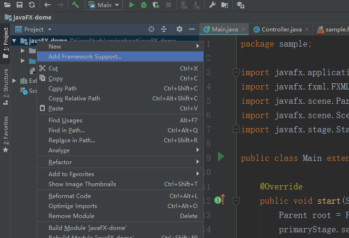Select Find in Path... entry
The height and width of the screenshot is (238, 349).
(x=120, y=130)
